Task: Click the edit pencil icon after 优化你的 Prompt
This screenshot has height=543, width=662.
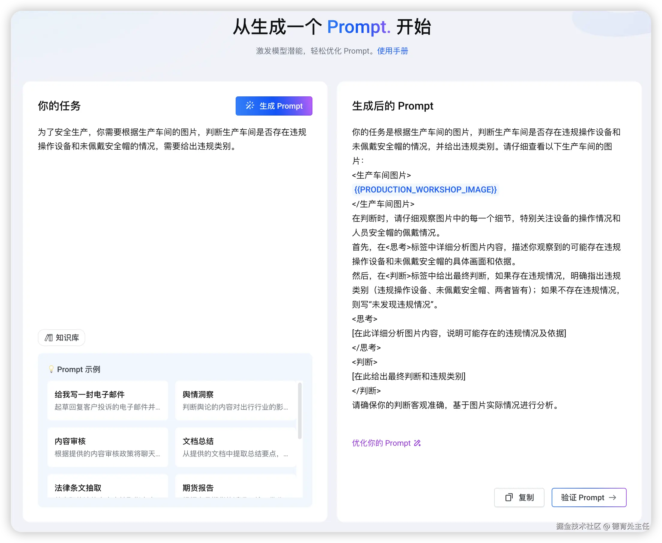Action: (417, 443)
